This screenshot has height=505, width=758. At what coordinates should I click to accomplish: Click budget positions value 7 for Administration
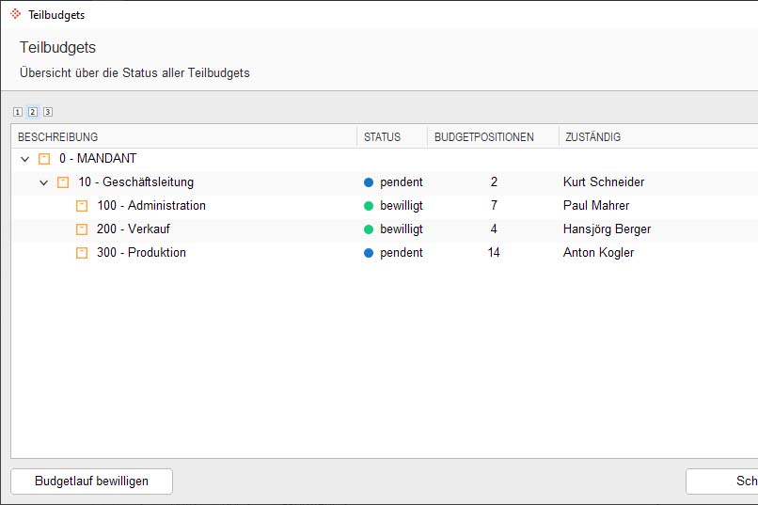pyautogui.click(x=494, y=206)
